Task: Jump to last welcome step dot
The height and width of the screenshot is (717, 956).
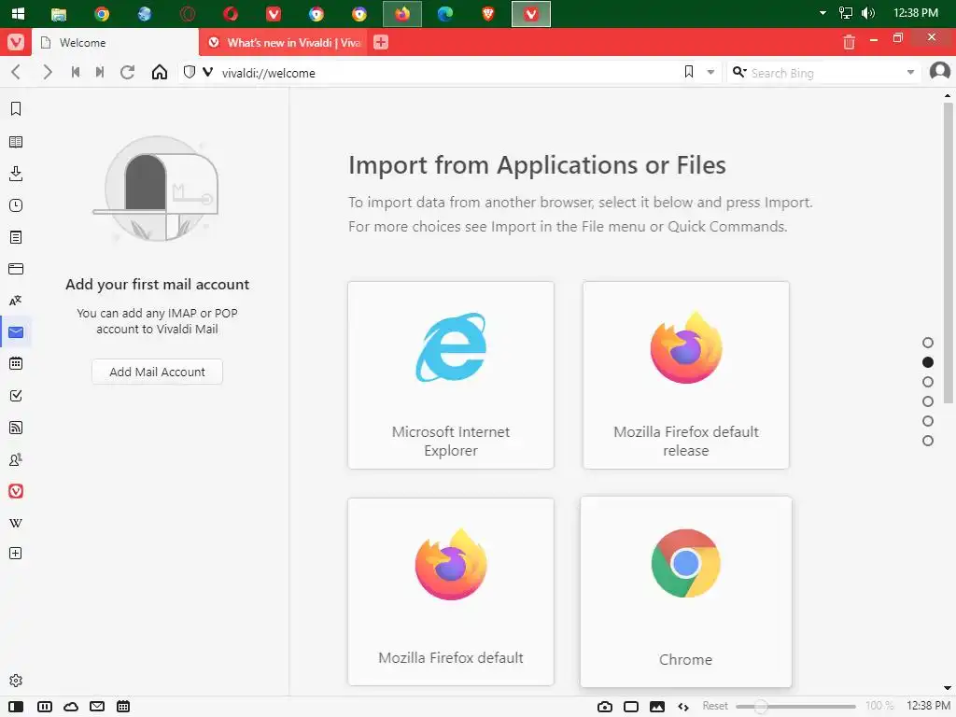Action: [x=928, y=441]
